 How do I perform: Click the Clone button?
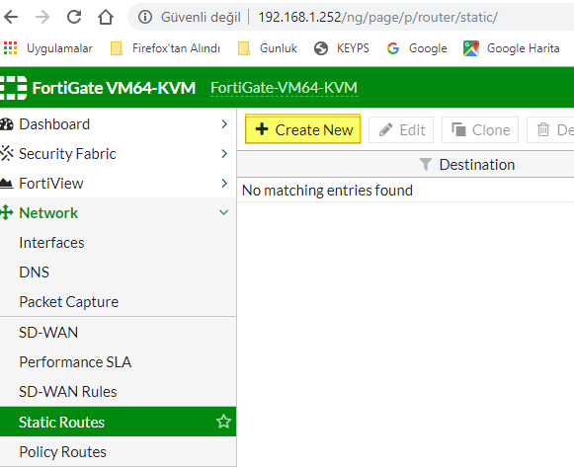[480, 129]
